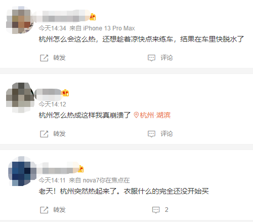Click 转发 text on the first post
The width and height of the screenshot is (253, 222).
coord(59,58)
